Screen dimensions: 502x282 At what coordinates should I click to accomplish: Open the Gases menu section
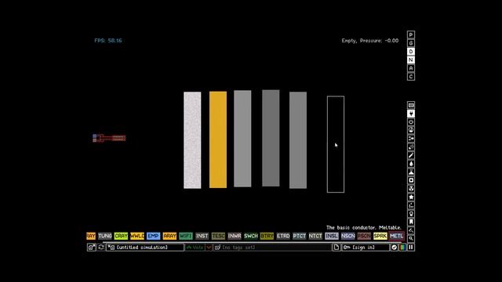point(411,155)
